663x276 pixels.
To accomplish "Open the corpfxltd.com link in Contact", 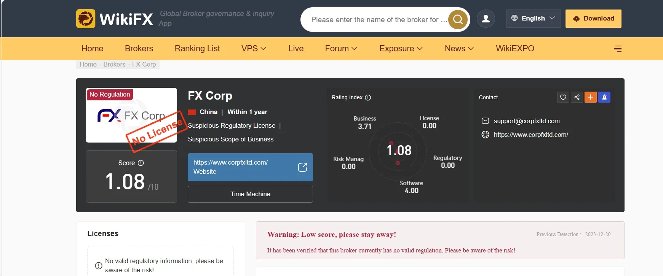I will click(531, 135).
